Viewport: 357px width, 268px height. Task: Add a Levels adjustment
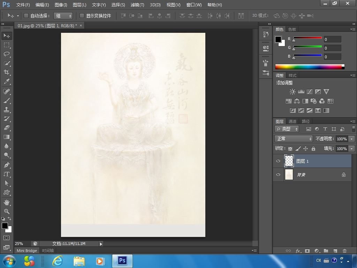click(x=301, y=92)
